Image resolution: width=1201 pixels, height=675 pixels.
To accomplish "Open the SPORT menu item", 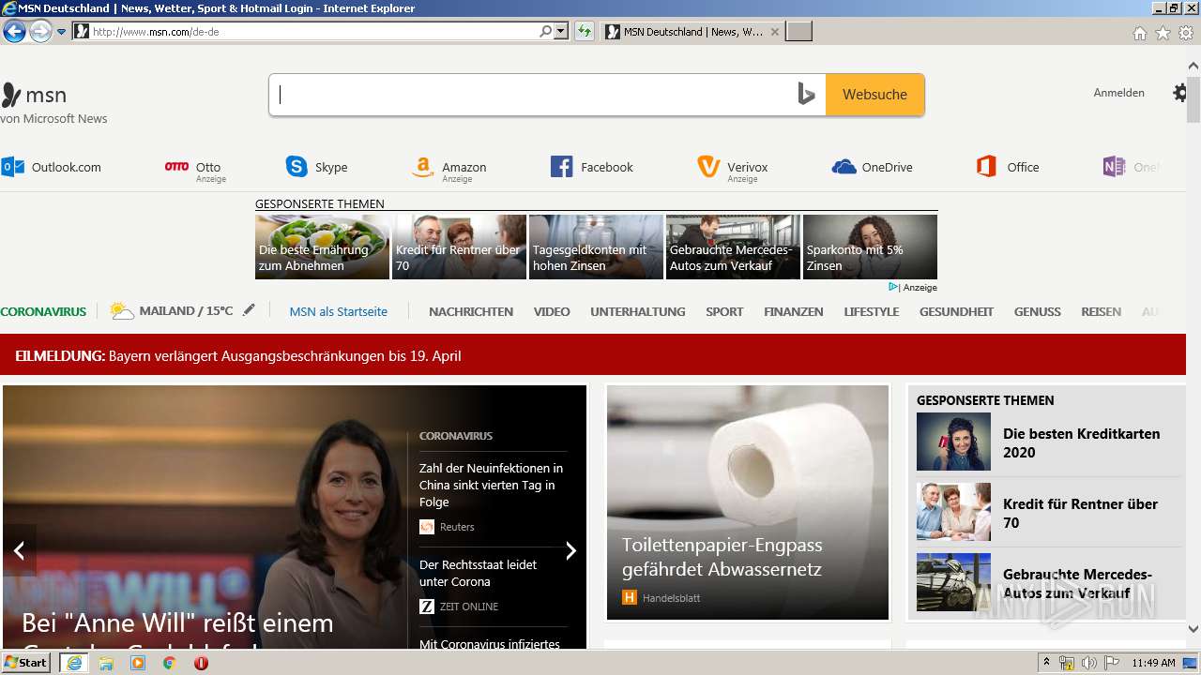I will click(724, 311).
